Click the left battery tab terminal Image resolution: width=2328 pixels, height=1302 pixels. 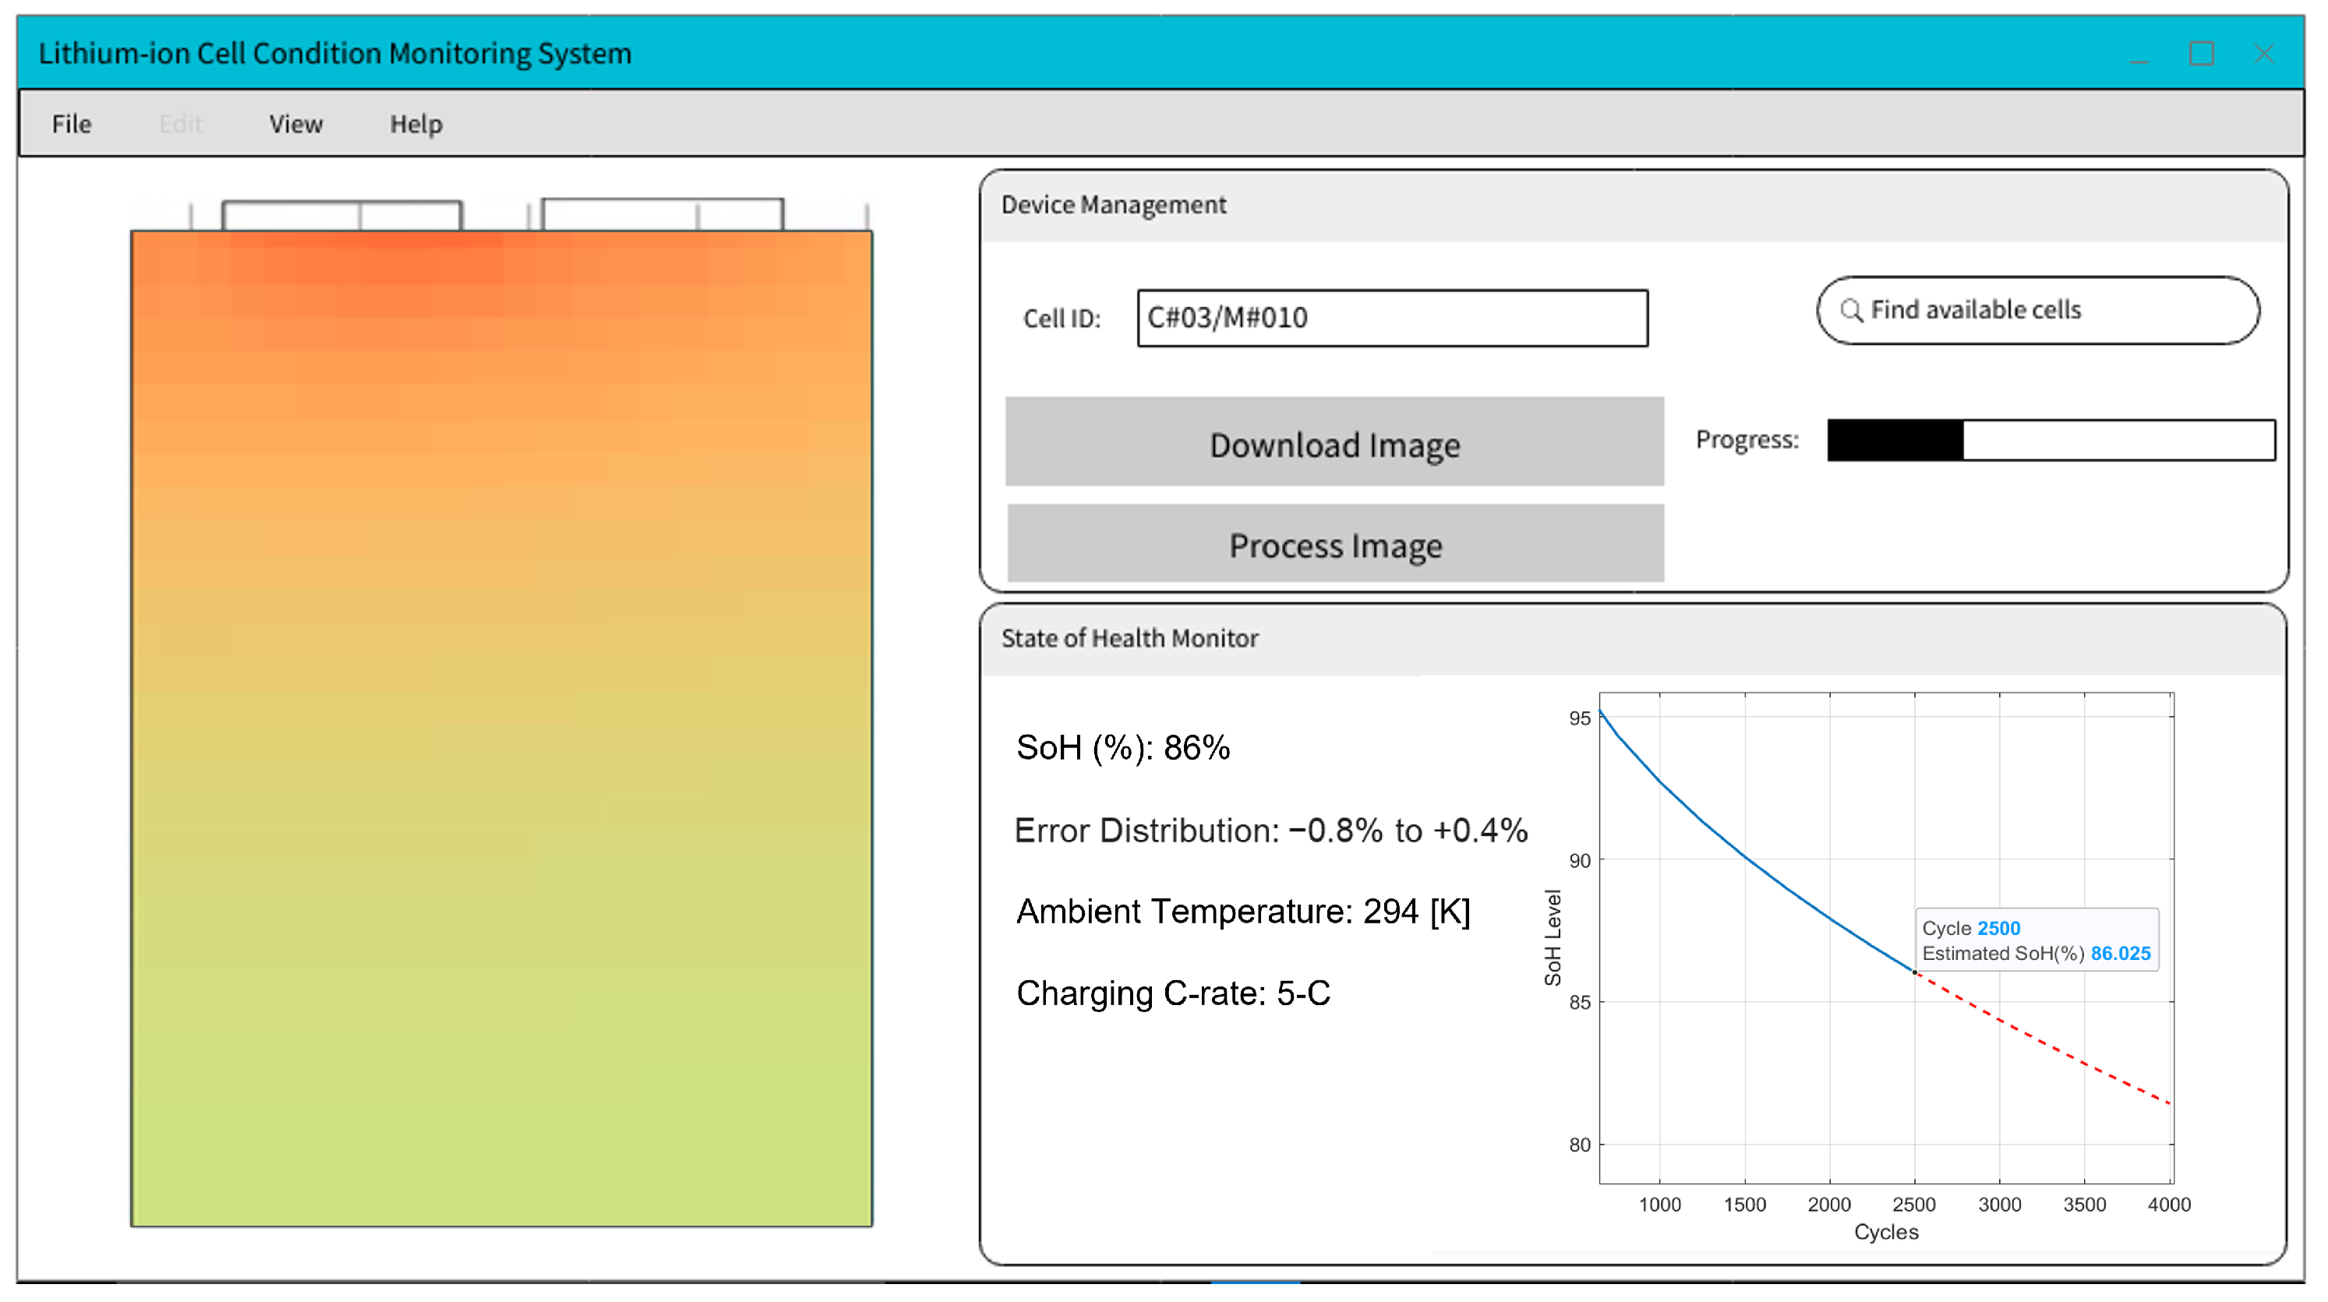[341, 215]
